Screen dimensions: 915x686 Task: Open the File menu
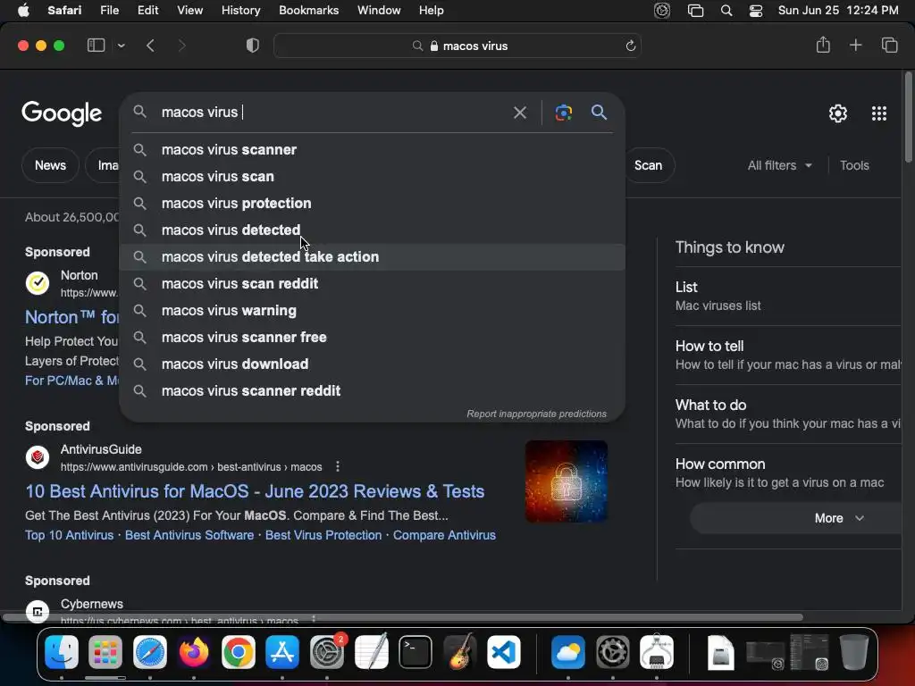109,11
